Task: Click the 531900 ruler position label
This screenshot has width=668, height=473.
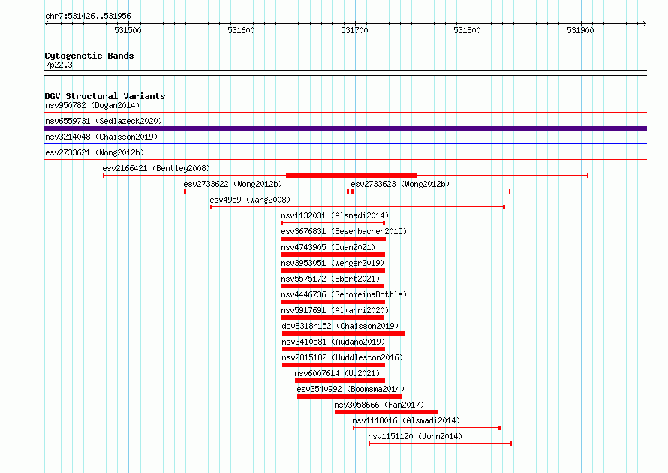Action: coord(580,30)
